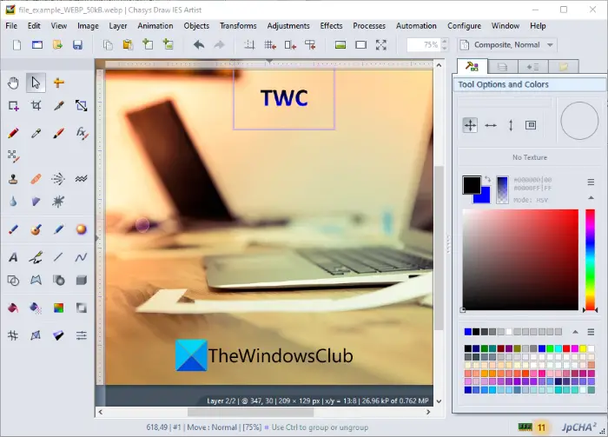The image size is (608, 437).
Task: Click the rainbow hue slider
Action: 590,260
